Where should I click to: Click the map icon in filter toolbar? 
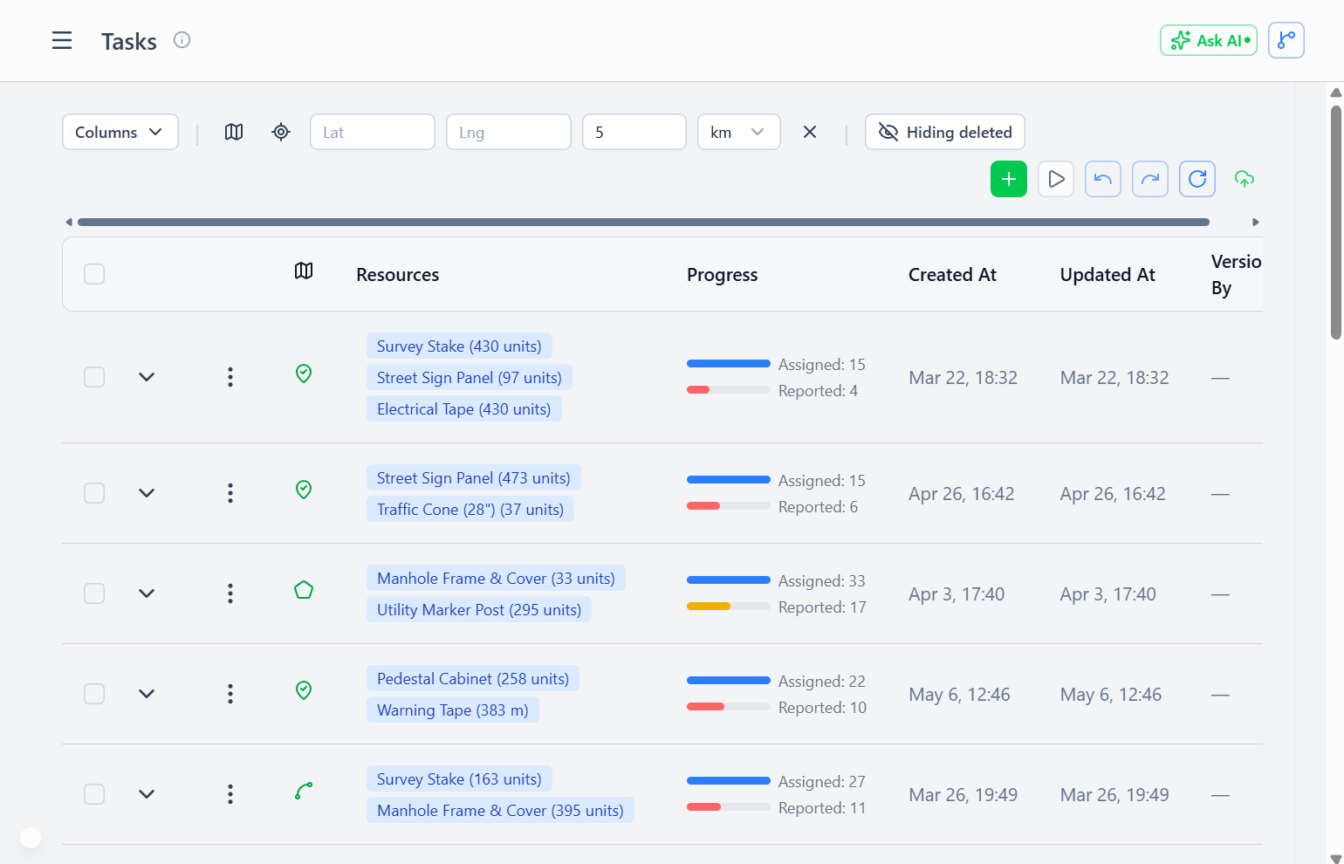234,132
